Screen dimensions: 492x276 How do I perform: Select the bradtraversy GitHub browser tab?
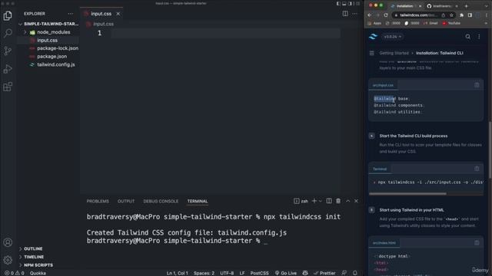[x=443, y=6]
